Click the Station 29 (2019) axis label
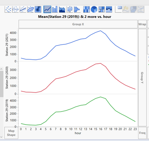 7,110
